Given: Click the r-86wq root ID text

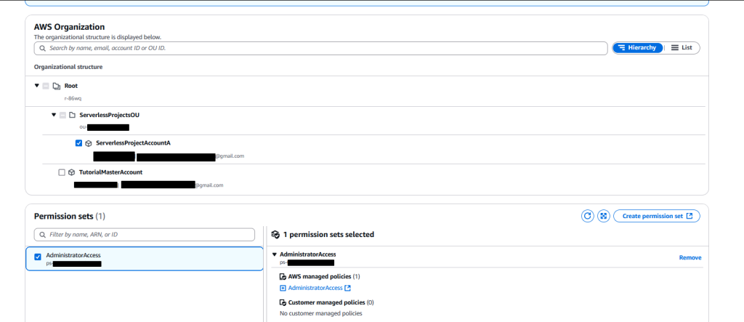Looking at the screenshot, I should click(x=73, y=98).
